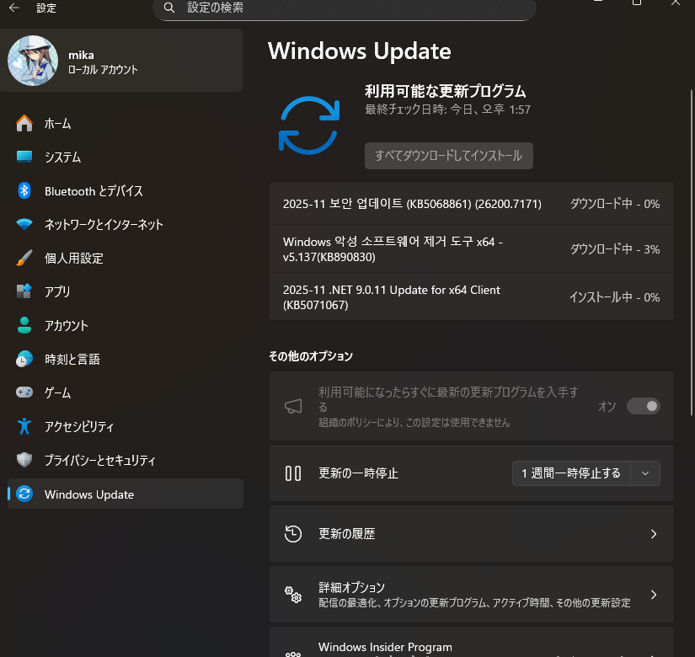
Task: Click the Accounts person icon
Action: pyautogui.click(x=24, y=325)
